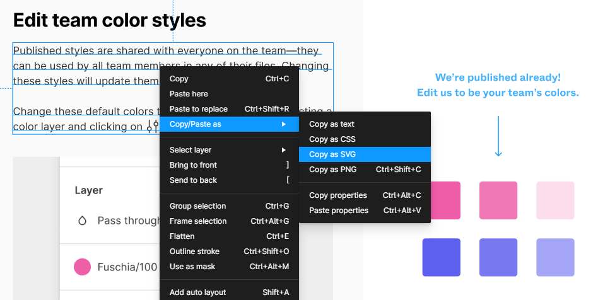Click the Edit team color styles heading
The width and height of the screenshot is (610, 300).
coord(110,20)
